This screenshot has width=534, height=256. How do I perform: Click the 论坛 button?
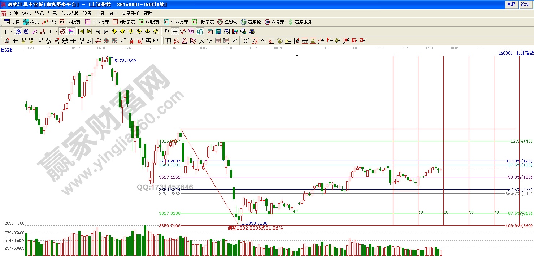pyautogui.click(x=525, y=4)
